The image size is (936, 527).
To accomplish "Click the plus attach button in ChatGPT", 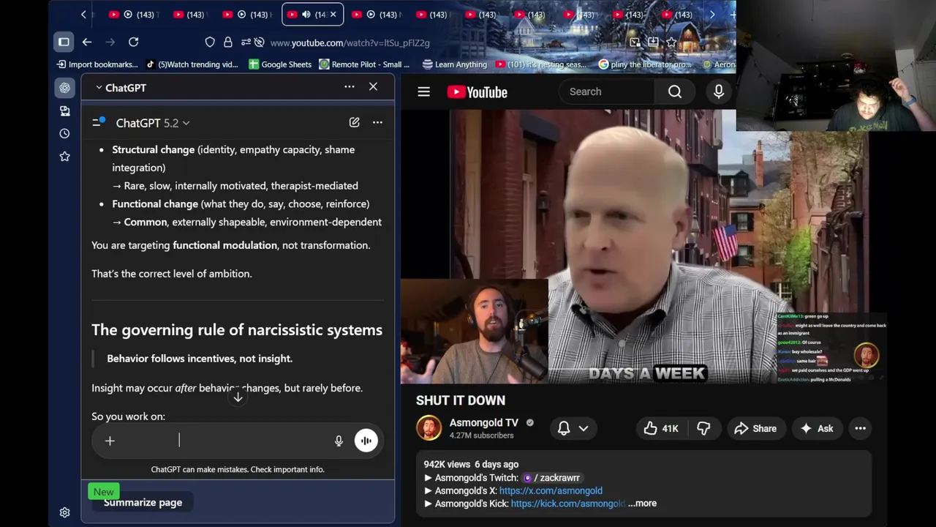I will click(x=110, y=441).
